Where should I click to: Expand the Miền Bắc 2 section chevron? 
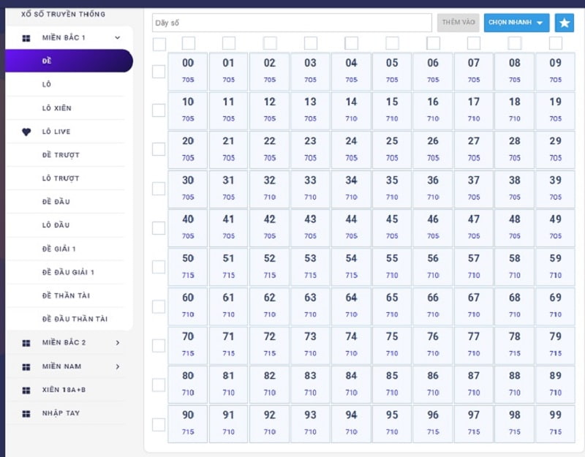(118, 342)
